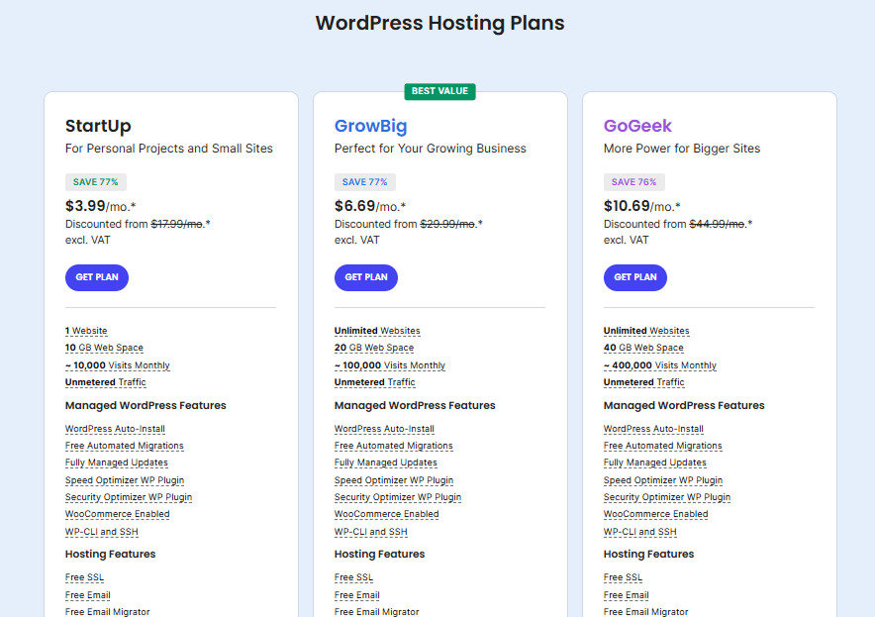Click 'WooCommerce Enabled' in GrowBig card

[387, 514]
